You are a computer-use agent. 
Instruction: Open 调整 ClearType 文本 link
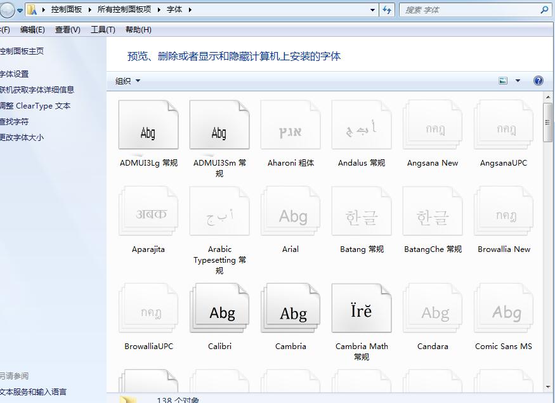(35, 105)
